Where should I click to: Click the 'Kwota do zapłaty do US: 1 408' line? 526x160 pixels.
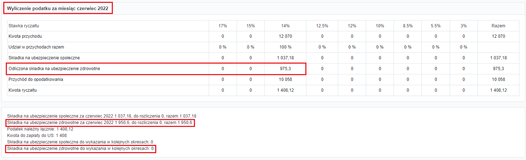point(37,136)
